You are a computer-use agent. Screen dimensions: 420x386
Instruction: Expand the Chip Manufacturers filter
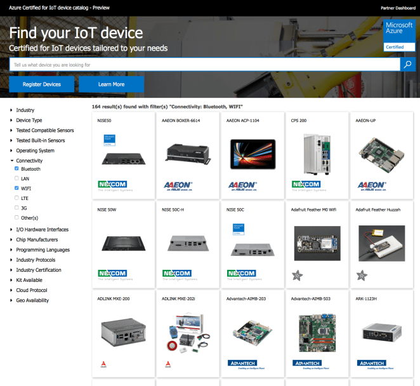37,239
